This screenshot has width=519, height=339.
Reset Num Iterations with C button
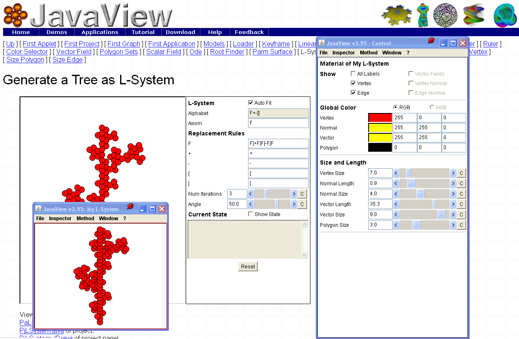302,194
